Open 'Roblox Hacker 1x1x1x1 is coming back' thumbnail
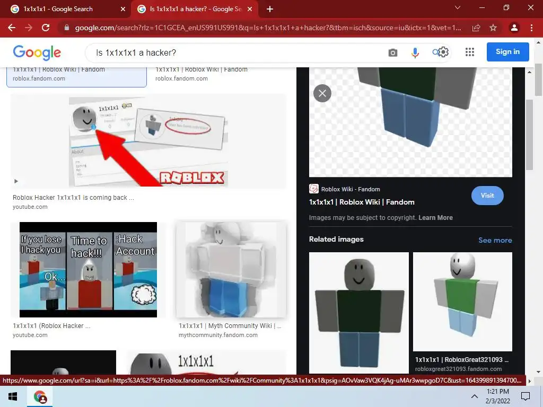Image resolution: width=543 pixels, height=407 pixels. (x=148, y=141)
